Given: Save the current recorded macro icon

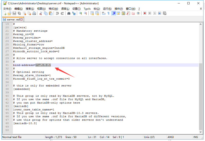Looking at the screenshot, I should (165, 13).
